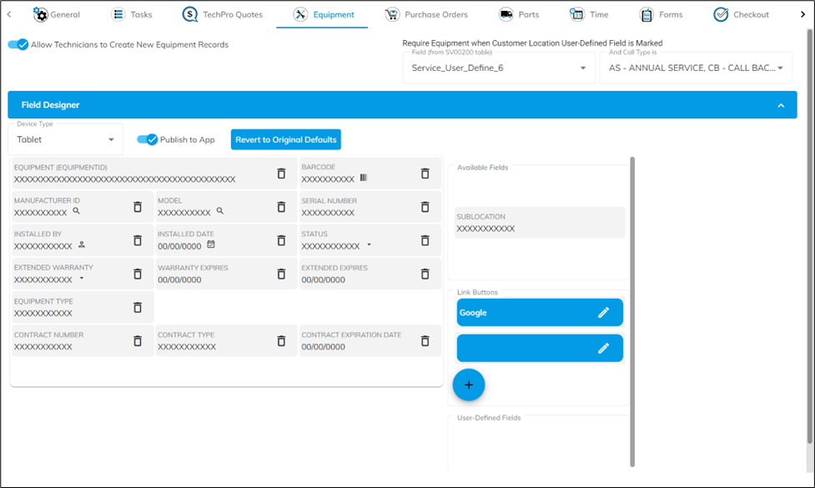The height and width of the screenshot is (488, 815).
Task: Click the Manufacturer ID search magnifier icon
Action: click(76, 212)
